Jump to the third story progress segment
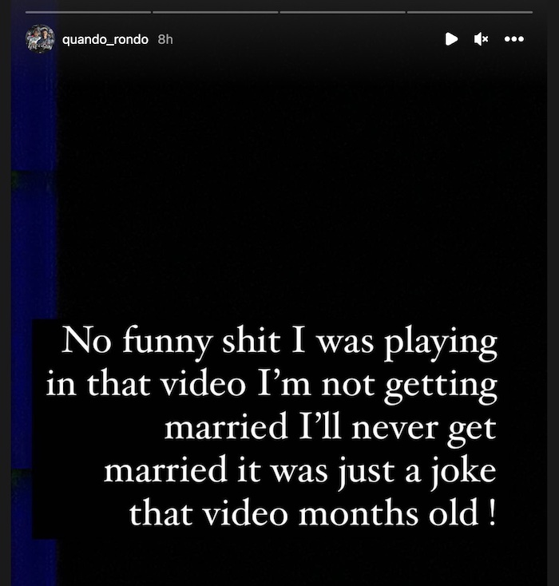The width and height of the screenshot is (559, 586). (x=343, y=12)
